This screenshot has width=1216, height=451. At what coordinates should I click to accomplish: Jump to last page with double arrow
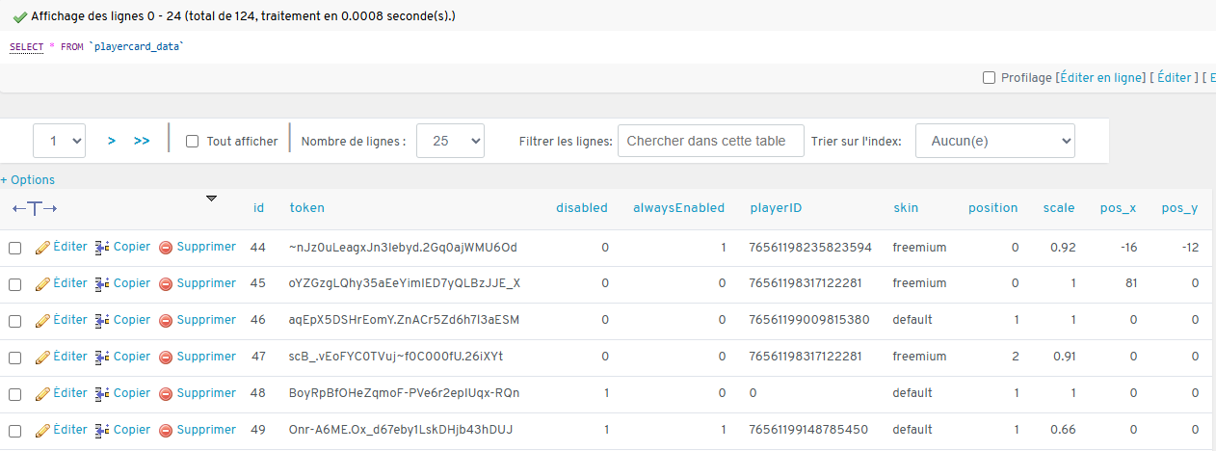(142, 141)
